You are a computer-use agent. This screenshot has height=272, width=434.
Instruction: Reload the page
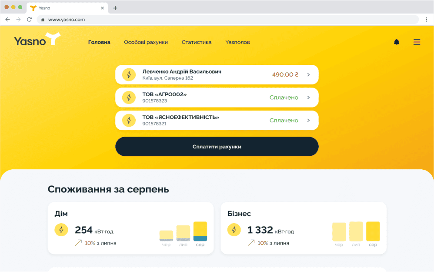click(x=29, y=20)
